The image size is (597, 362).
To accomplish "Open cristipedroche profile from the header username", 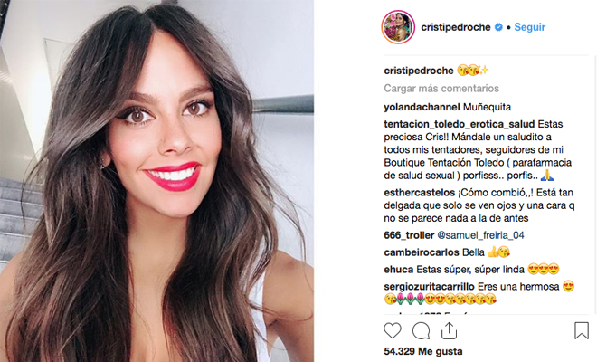I will pos(456,28).
